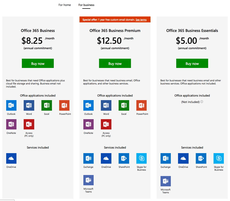Click Buy now for Office 365 Business Premium
Image resolution: width=230 pixels, height=201 pixels.
(115, 63)
